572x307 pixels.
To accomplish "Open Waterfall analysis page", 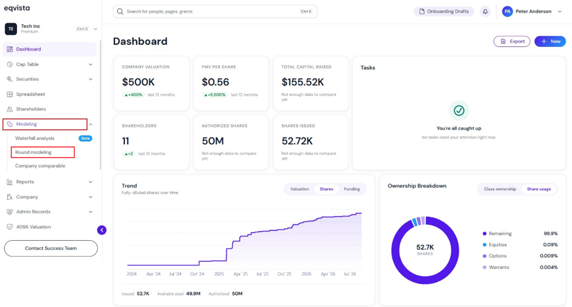I will (35, 139).
